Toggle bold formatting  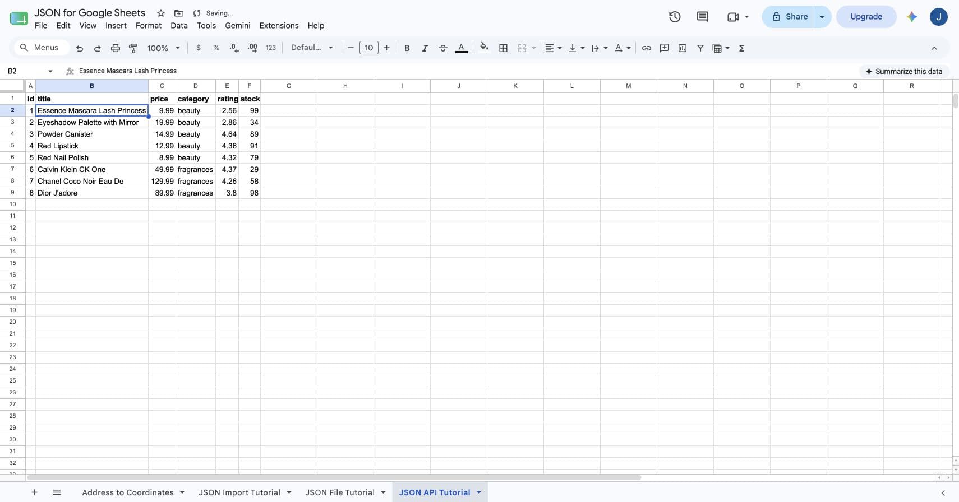[x=407, y=48]
